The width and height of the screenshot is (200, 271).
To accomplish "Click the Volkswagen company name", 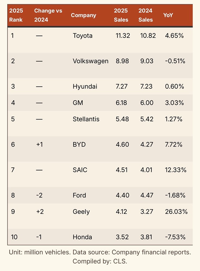I will [x=90, y=61].
